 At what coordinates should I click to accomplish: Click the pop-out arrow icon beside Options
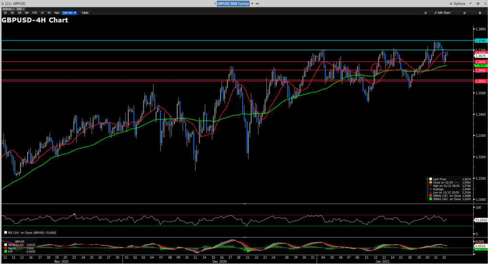(x=470, y=4)
